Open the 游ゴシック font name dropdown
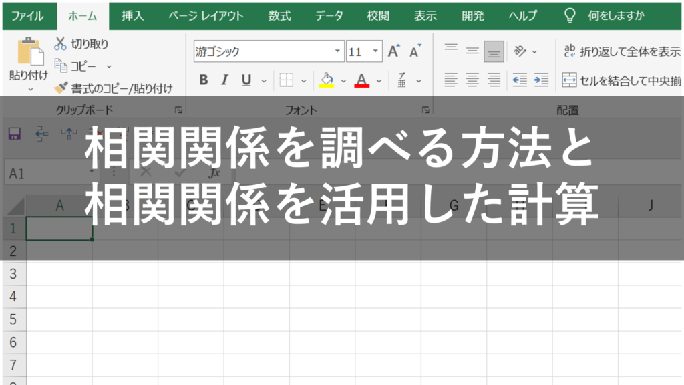 click(x=337, y=51)
